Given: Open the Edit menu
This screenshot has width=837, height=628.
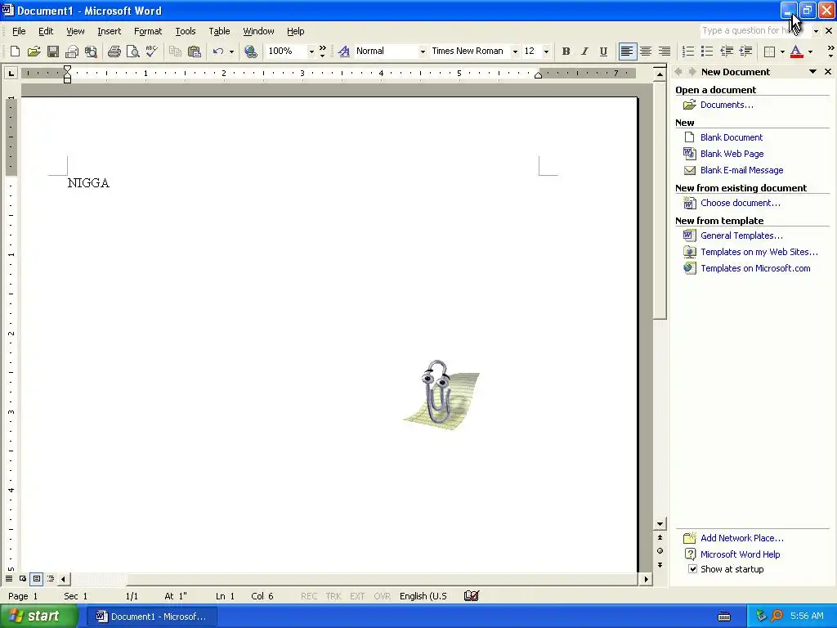Looking at the screenshot, I should point(46,31).
